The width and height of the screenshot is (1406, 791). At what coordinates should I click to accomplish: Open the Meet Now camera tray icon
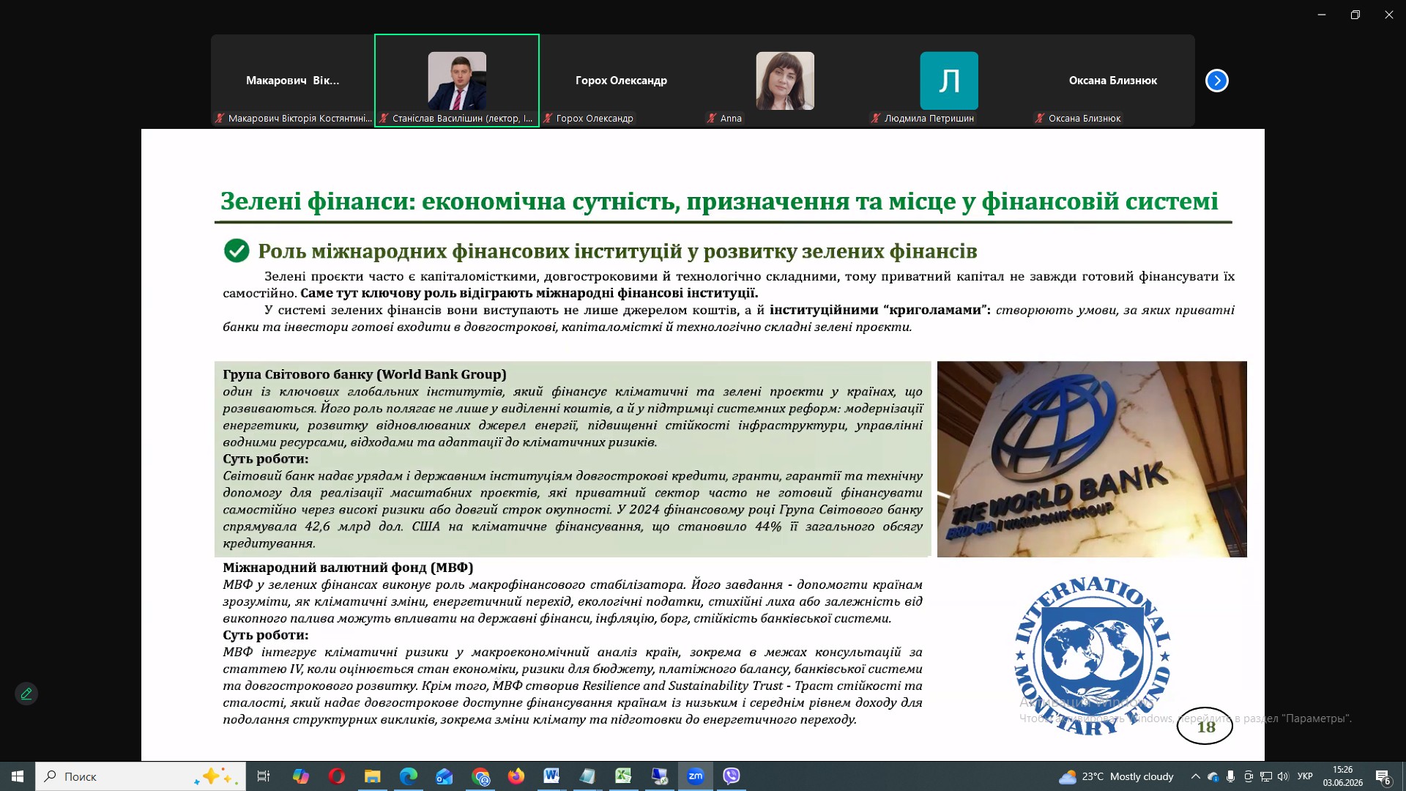[x=1249, y=776]
